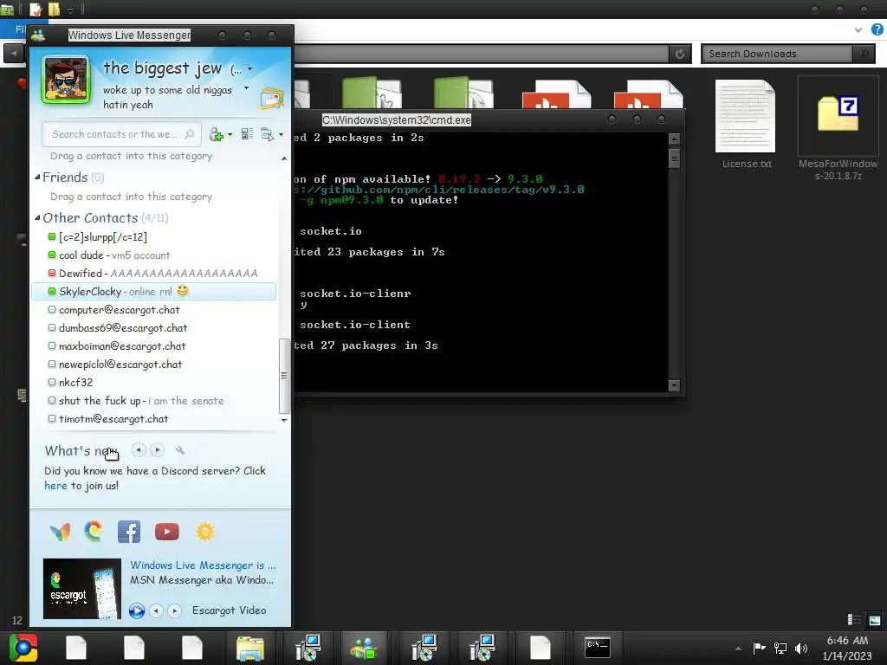Click cmd window scrollbar up arrow
This screenshot has height=665, width=887.
pos(674,139)
